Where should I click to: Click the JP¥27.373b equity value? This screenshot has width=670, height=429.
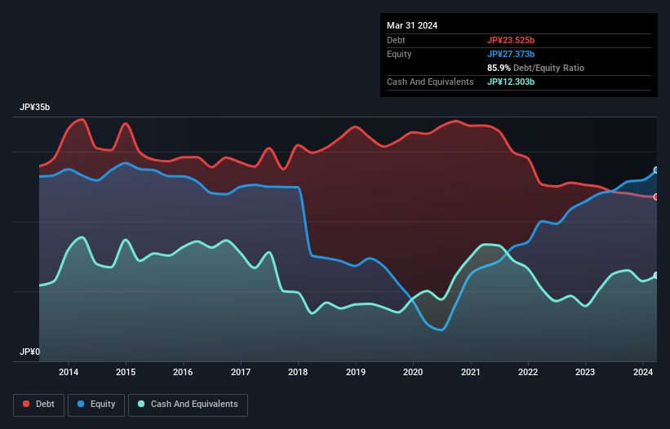[x=511, y=54]
